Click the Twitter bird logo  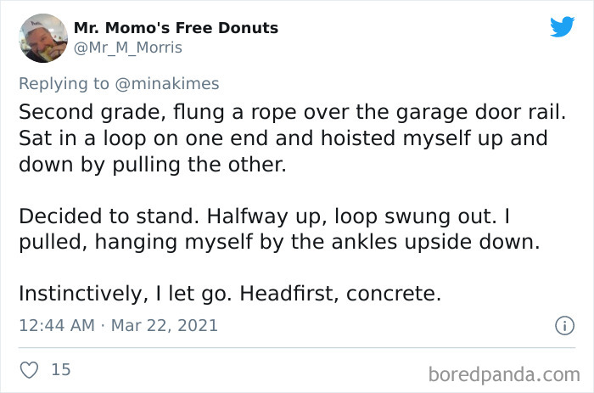tap(562, 27)
